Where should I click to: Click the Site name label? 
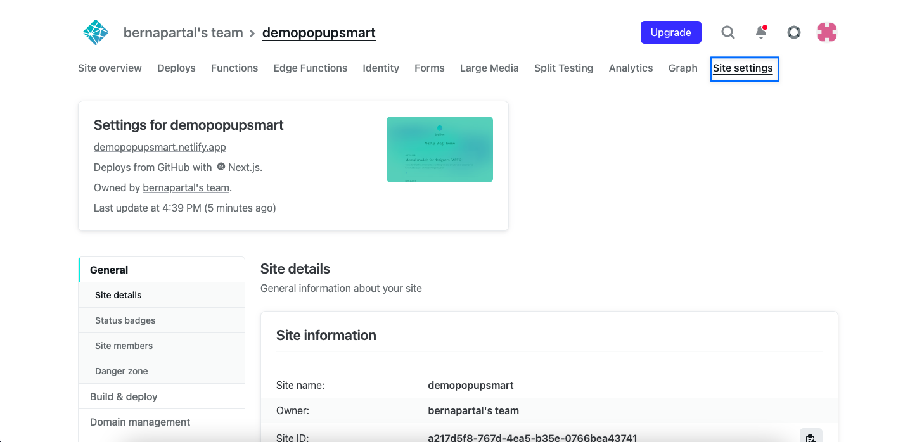[x=300, y=385]
